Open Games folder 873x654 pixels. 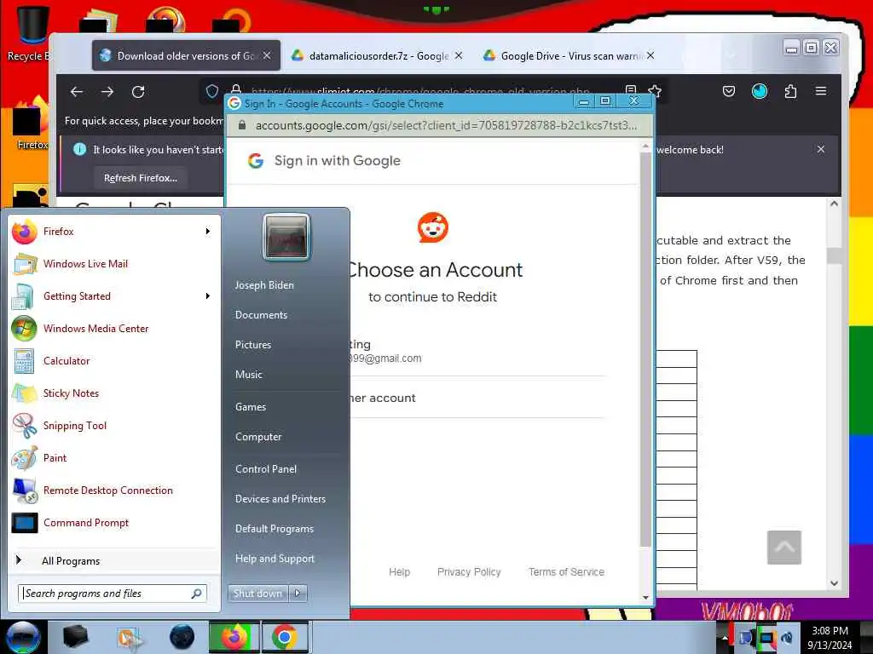pos(251,406)
